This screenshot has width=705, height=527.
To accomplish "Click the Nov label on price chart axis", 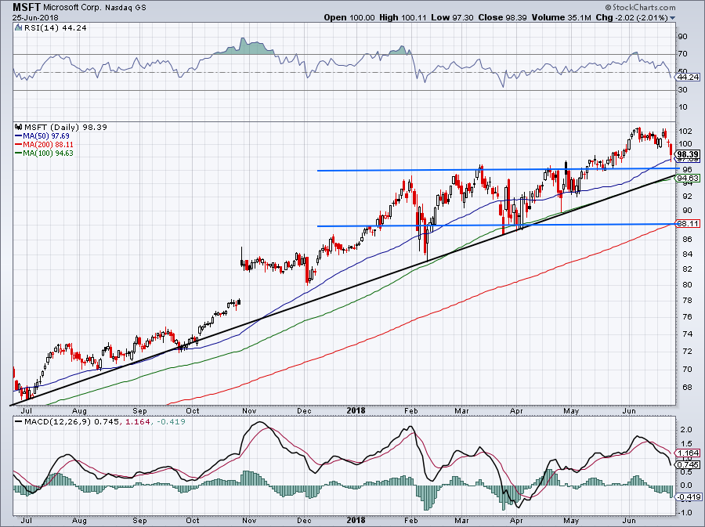I will click(249, 410).
